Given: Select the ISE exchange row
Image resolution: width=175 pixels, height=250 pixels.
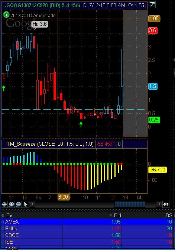Looking at the screenshot, I should pyautogui.click(x=87, y=242).
